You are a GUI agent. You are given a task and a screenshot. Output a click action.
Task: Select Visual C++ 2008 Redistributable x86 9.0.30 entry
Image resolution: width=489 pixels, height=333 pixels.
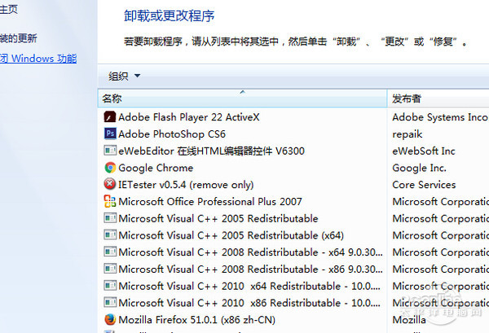tap(250, 269)
